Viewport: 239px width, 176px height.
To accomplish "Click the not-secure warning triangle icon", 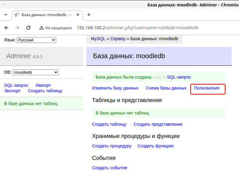I will click(x=41, y=28).
